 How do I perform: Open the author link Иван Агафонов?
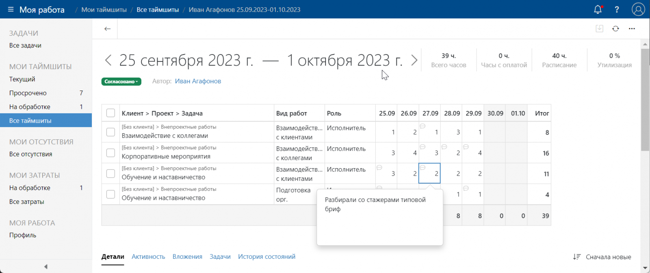coord(198,81)
